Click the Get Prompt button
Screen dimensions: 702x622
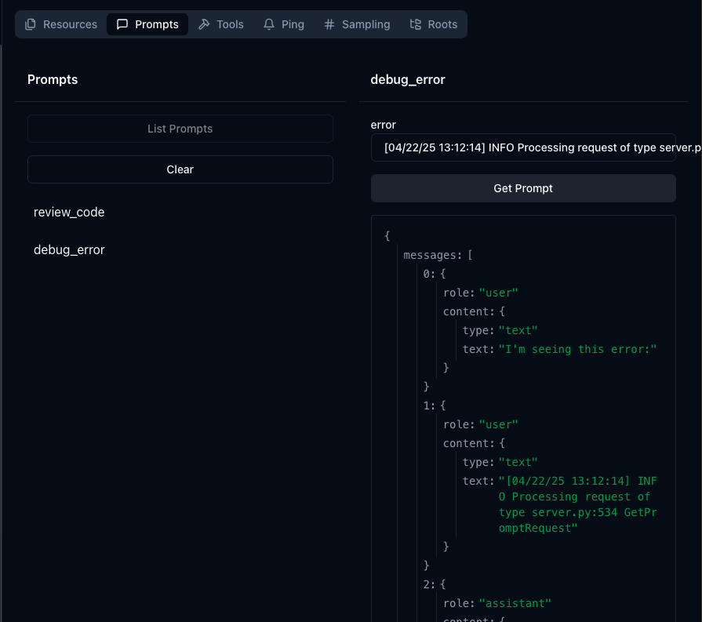click(x=523, y=188)
